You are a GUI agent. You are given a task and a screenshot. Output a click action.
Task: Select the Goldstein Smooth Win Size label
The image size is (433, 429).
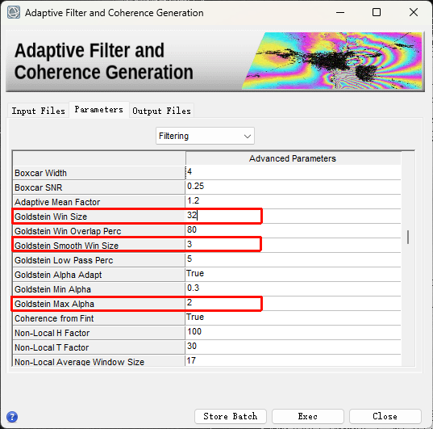(x=99, y=246)
